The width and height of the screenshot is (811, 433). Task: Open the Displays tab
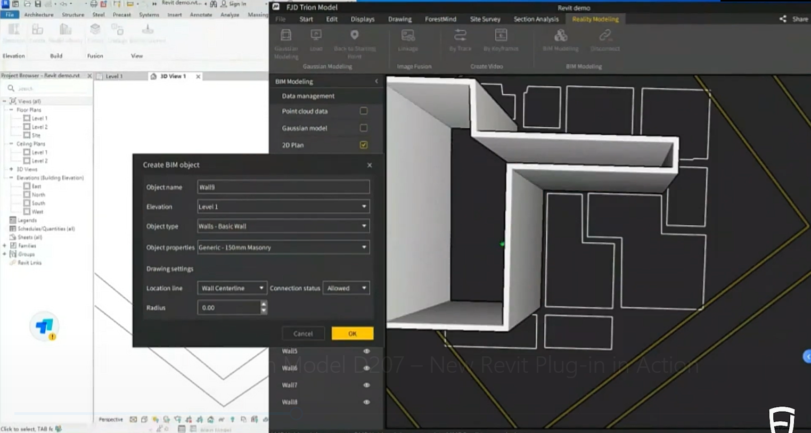coord(363,19)
